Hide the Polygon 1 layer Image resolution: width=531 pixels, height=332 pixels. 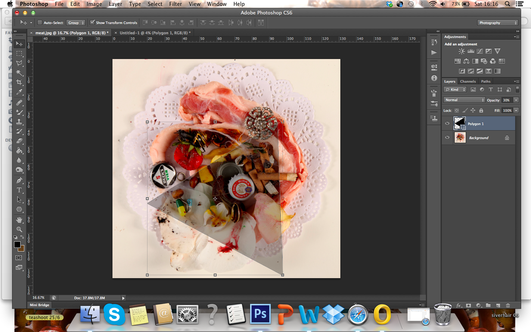[447, 123]
